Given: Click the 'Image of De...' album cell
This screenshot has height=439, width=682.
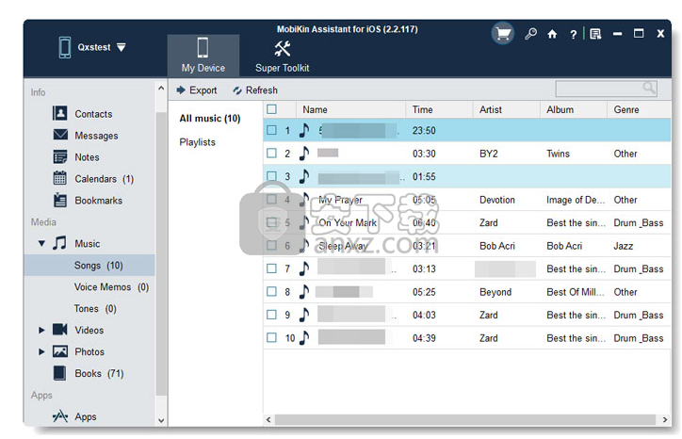Looking at the screenshot, I should tap(575, 200).
